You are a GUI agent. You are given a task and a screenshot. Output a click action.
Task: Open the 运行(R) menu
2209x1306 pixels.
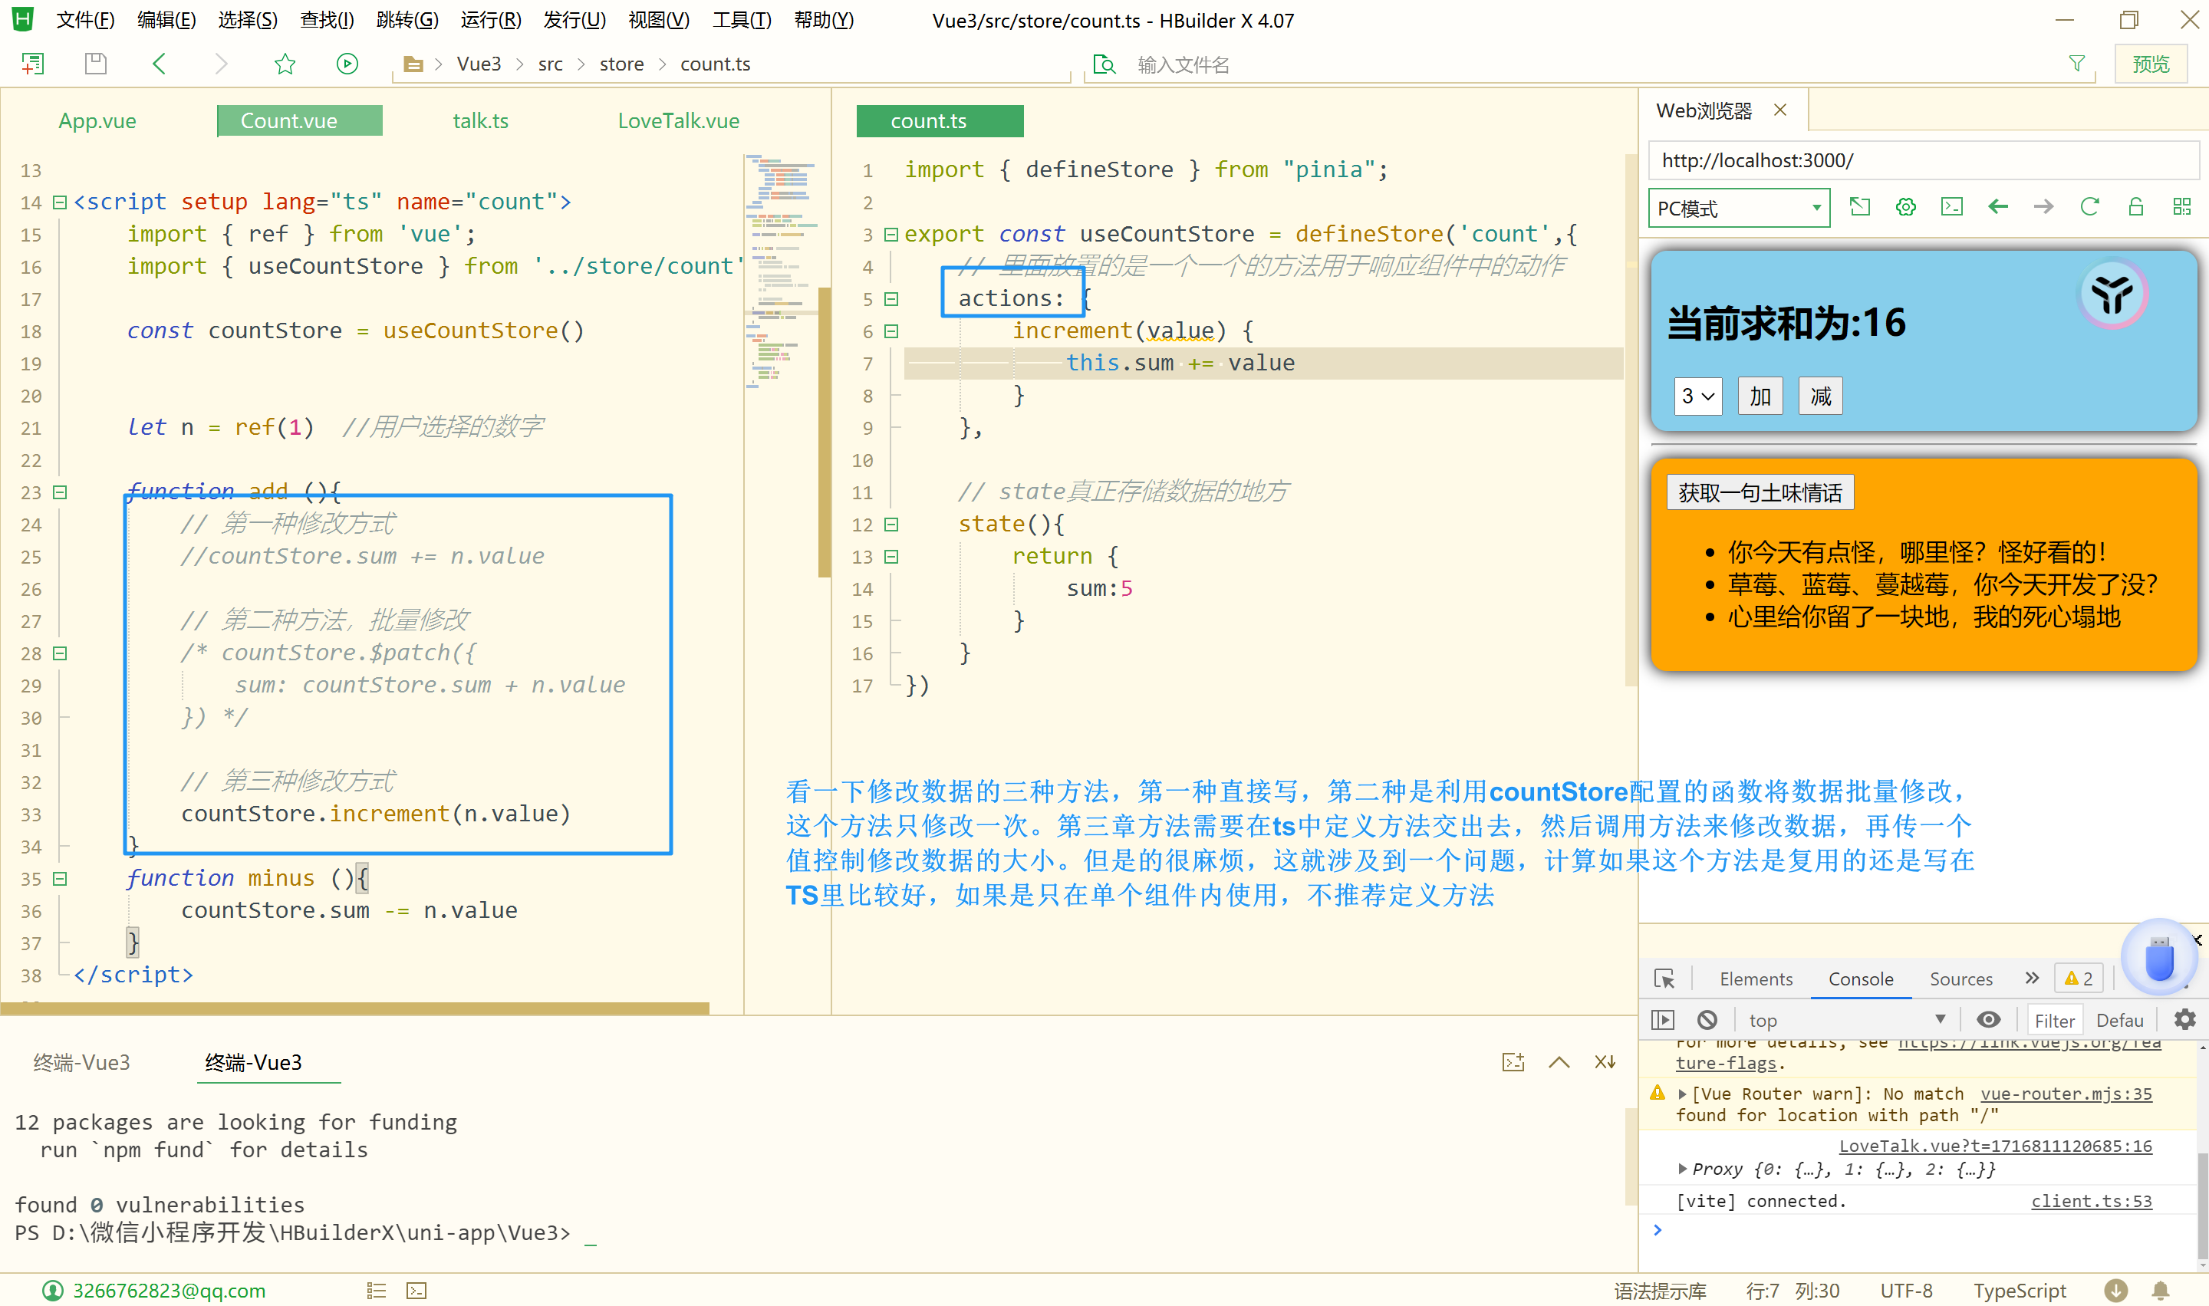(490, 19)
